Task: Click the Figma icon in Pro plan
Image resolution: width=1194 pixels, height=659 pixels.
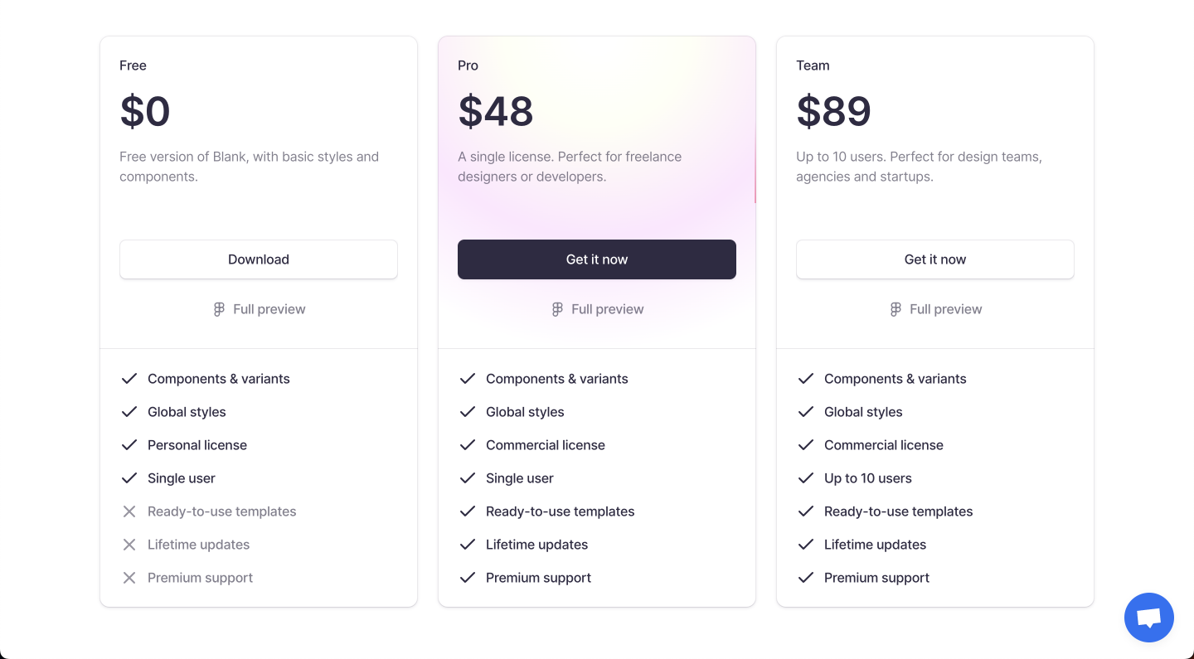Action: tap(557, 309)
